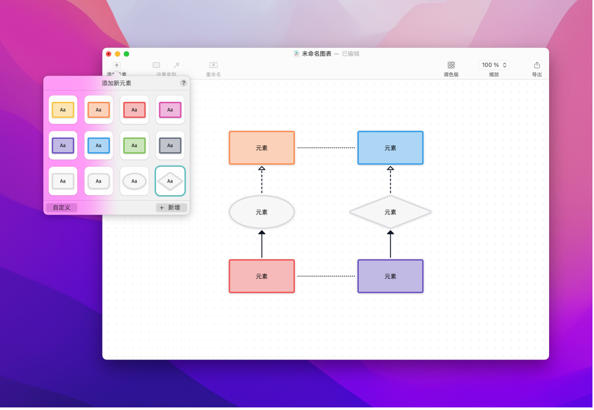Select the blue rectangle element style
The width and height of the screenshot is (594, 410).
click(98, 146)
